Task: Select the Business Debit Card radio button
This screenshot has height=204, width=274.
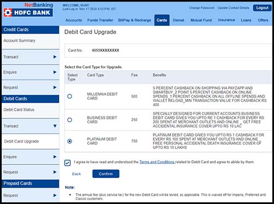Action: point(70,120)
